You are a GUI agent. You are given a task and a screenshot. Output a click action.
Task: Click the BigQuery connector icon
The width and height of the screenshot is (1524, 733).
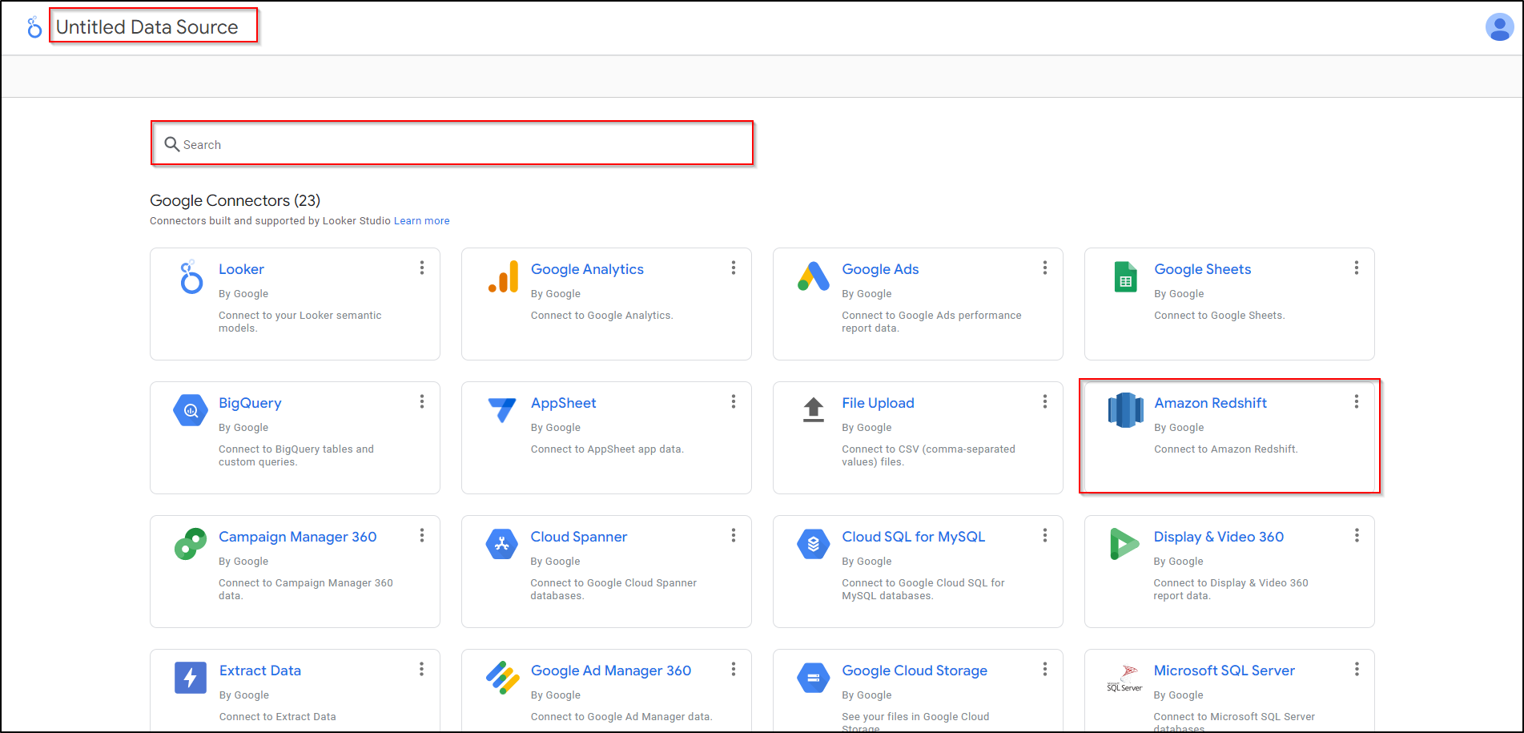191,410
